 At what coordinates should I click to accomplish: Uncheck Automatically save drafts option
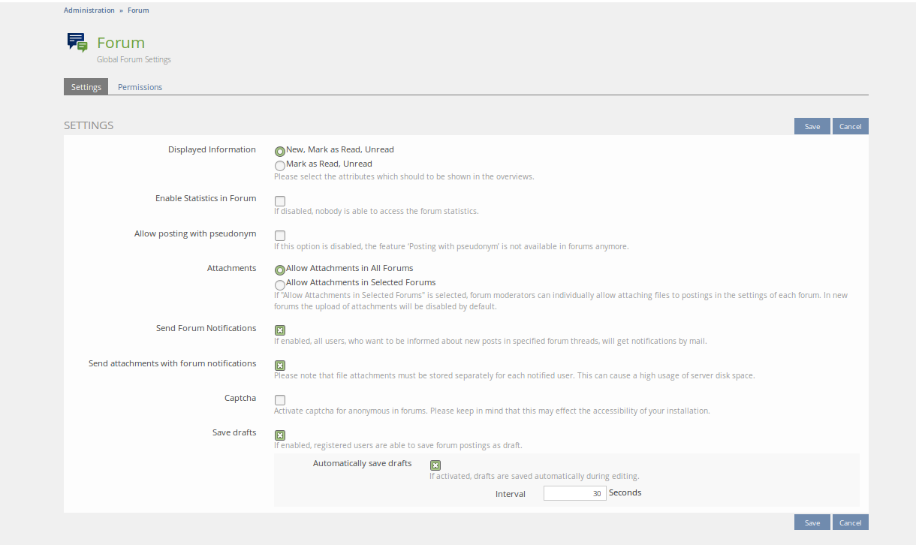tap(435, 465)
